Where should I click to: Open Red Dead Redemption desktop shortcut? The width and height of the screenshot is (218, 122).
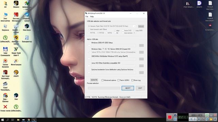(x=5, y=75)
